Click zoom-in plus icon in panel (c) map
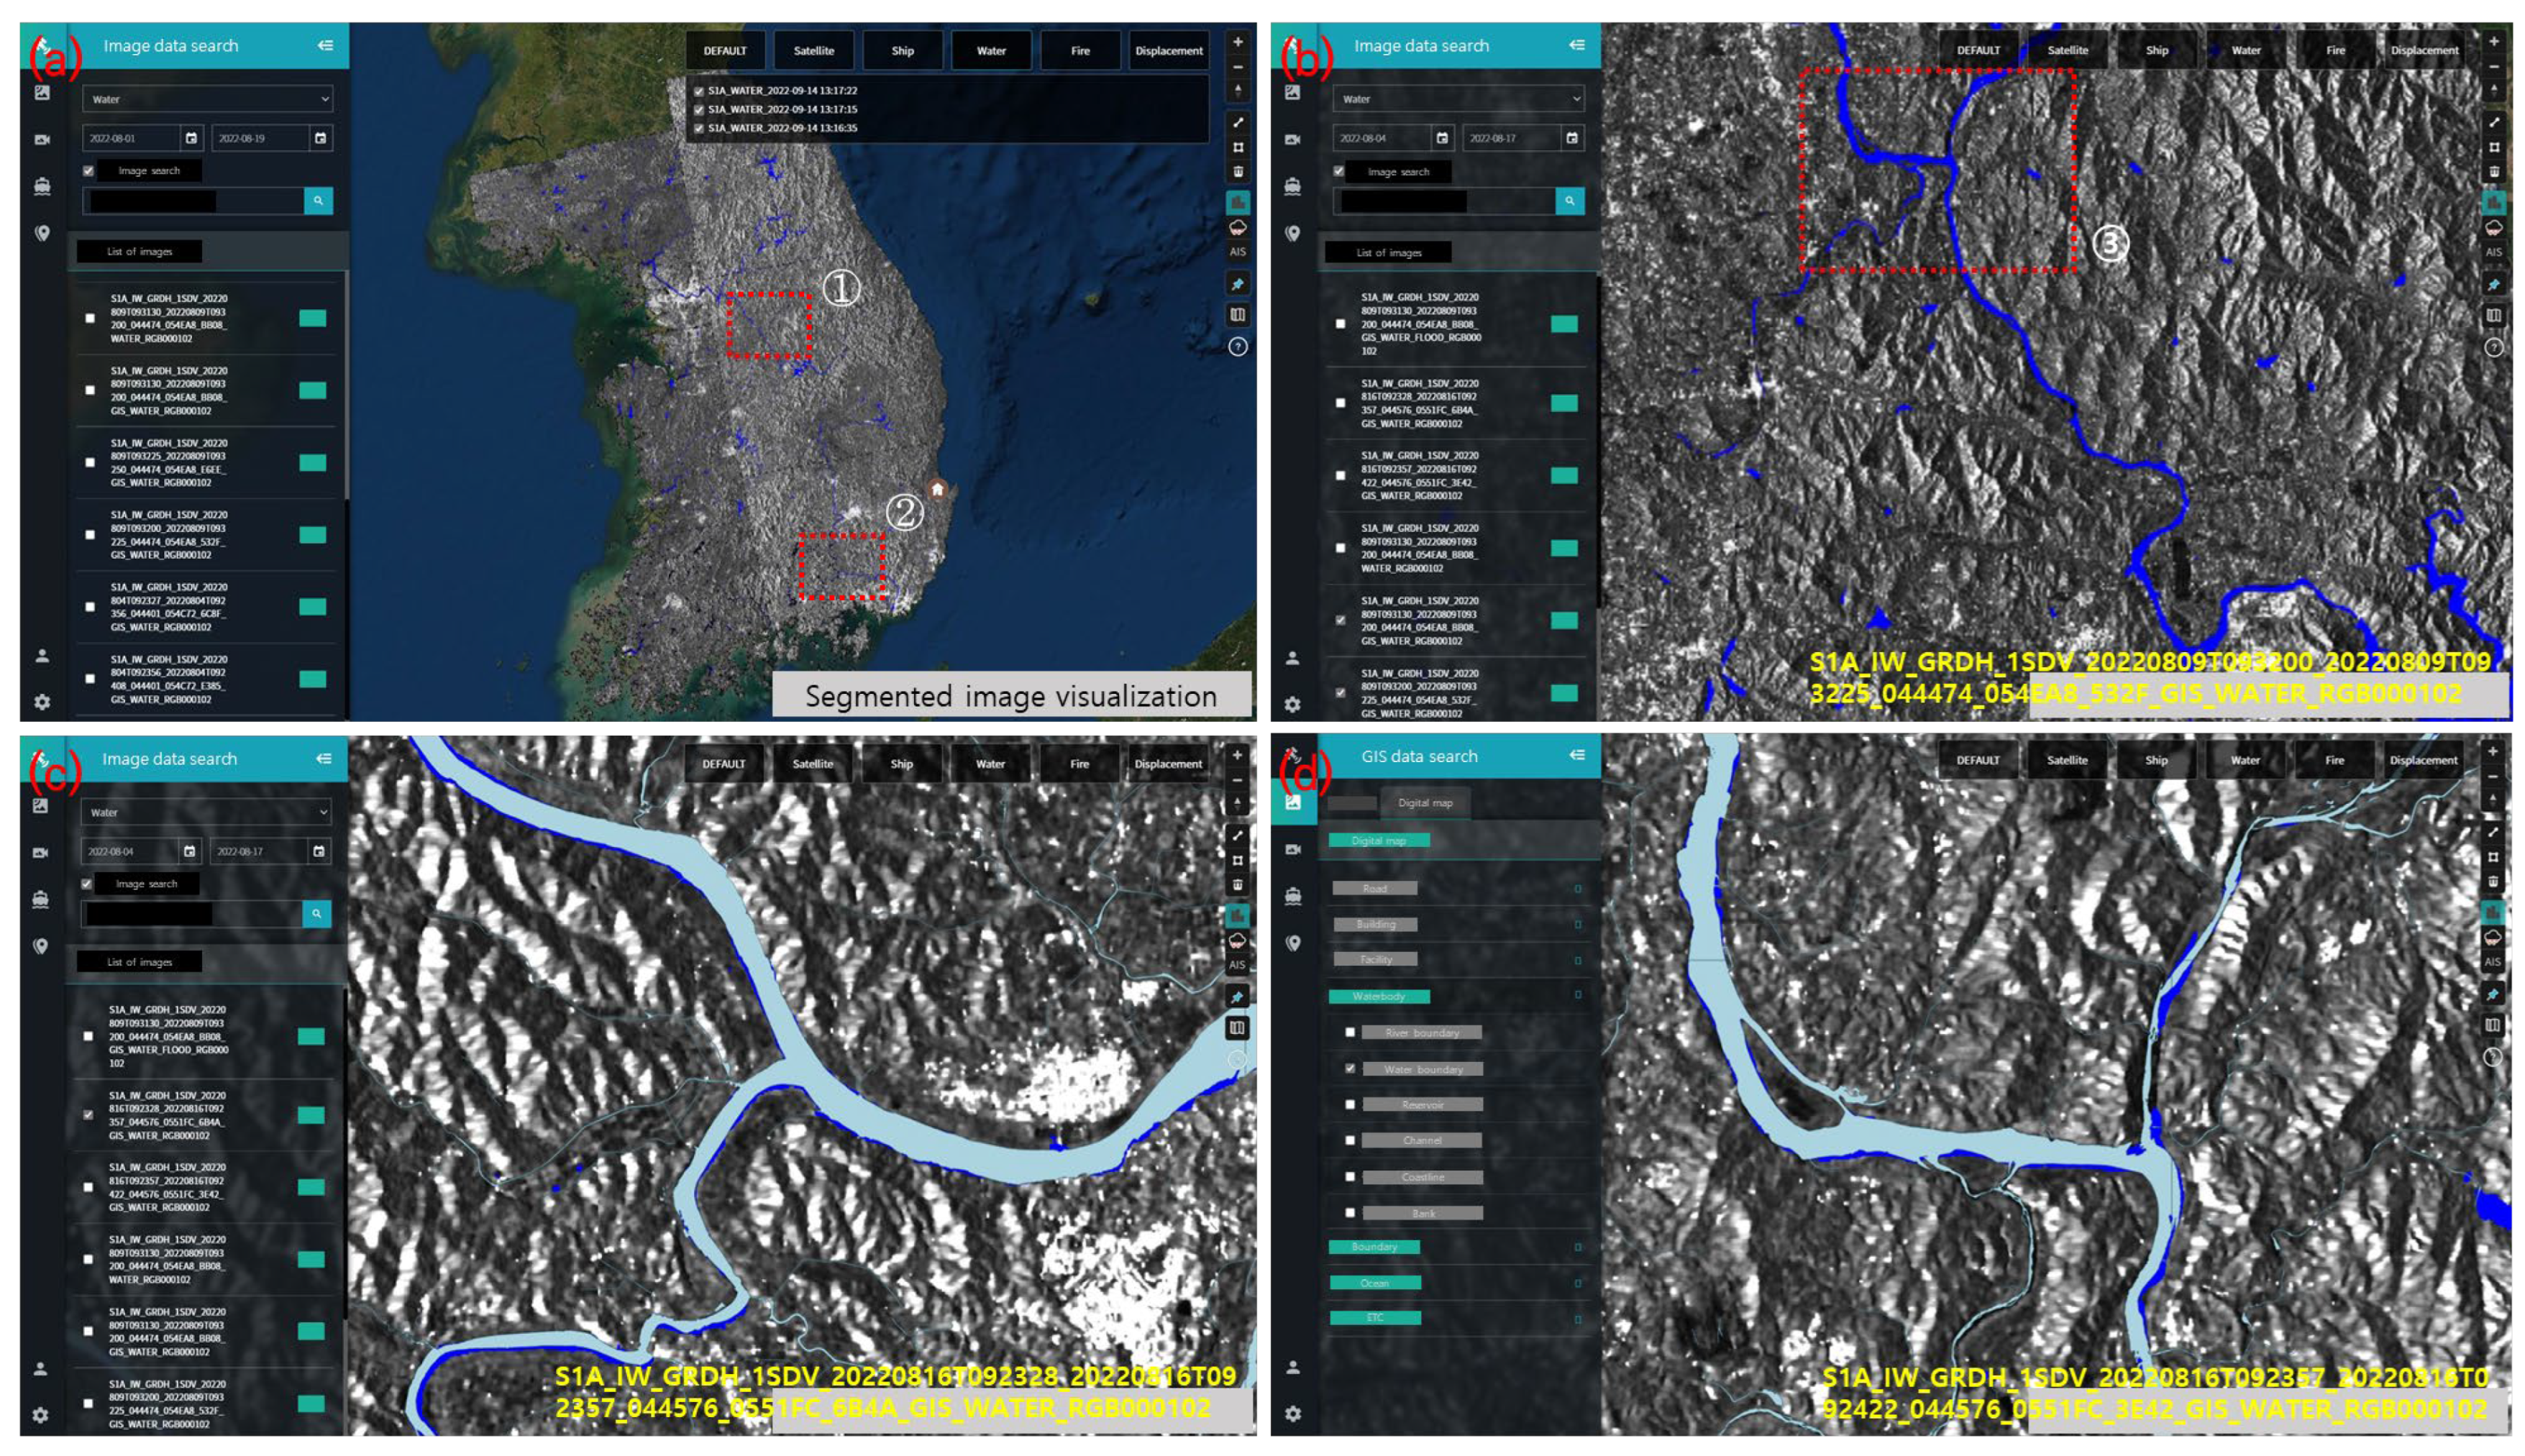This screenshot has width=2525, height=1456. coord(1237,755)
